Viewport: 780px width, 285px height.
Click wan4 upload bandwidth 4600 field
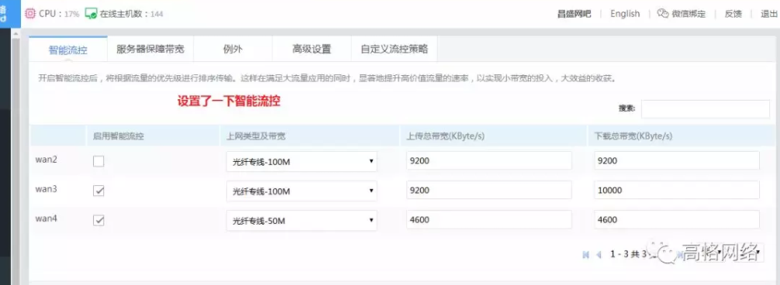[489, 220]
